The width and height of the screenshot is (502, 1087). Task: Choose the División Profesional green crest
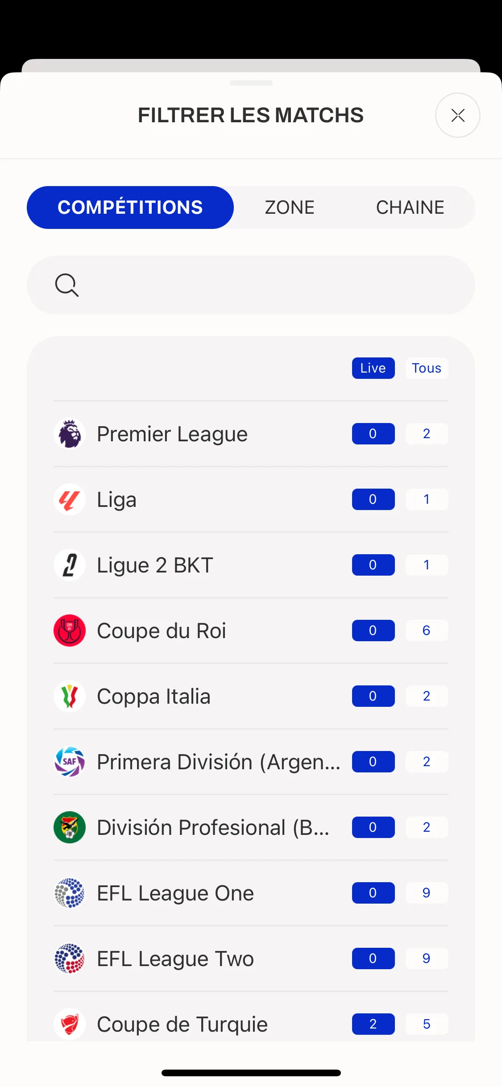(70, 827)
